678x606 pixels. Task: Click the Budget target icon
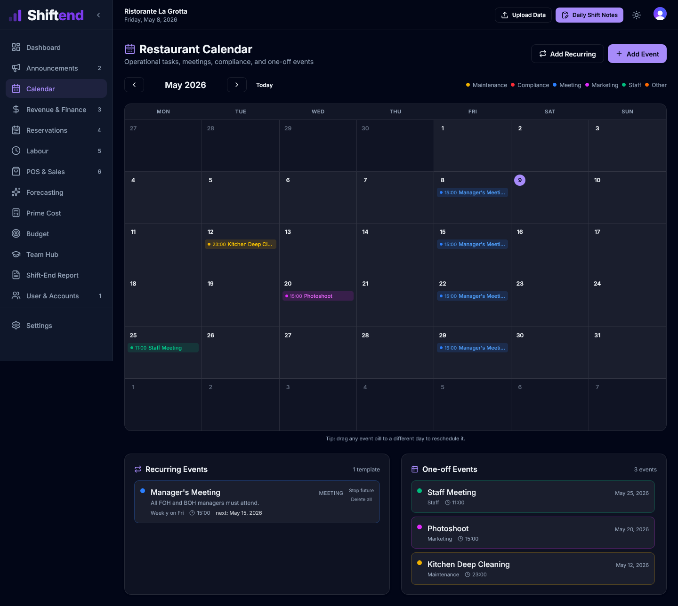click(x=16, y=233)
